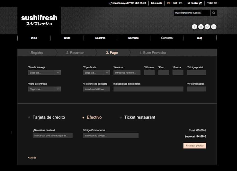
Task: Click the search magnifier icon
Action: tap(214, 13)
